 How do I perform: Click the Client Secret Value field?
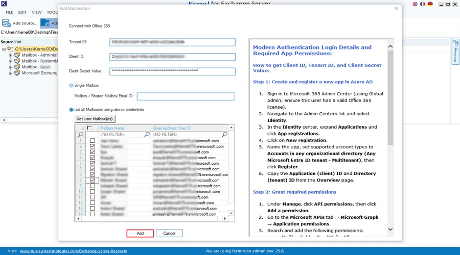pyautogui.click(x=173, y=71)
